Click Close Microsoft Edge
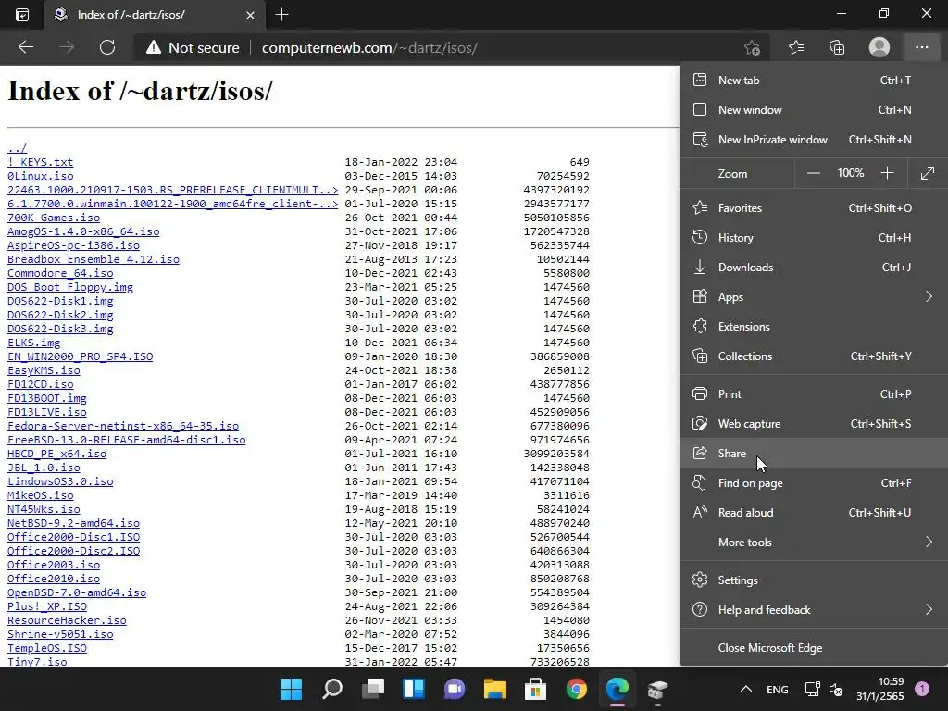948x711 pixels. click(814, 648)
